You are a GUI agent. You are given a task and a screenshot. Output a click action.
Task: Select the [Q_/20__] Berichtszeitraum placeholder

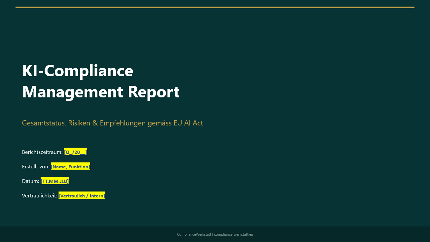click(x=75, y=152)
